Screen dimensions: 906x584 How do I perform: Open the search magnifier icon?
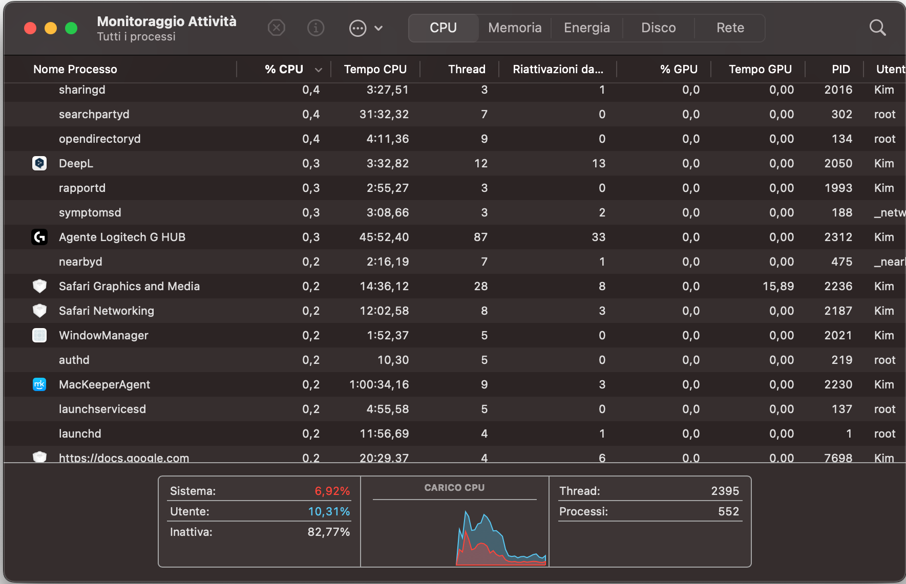click(x=878, y=28)
